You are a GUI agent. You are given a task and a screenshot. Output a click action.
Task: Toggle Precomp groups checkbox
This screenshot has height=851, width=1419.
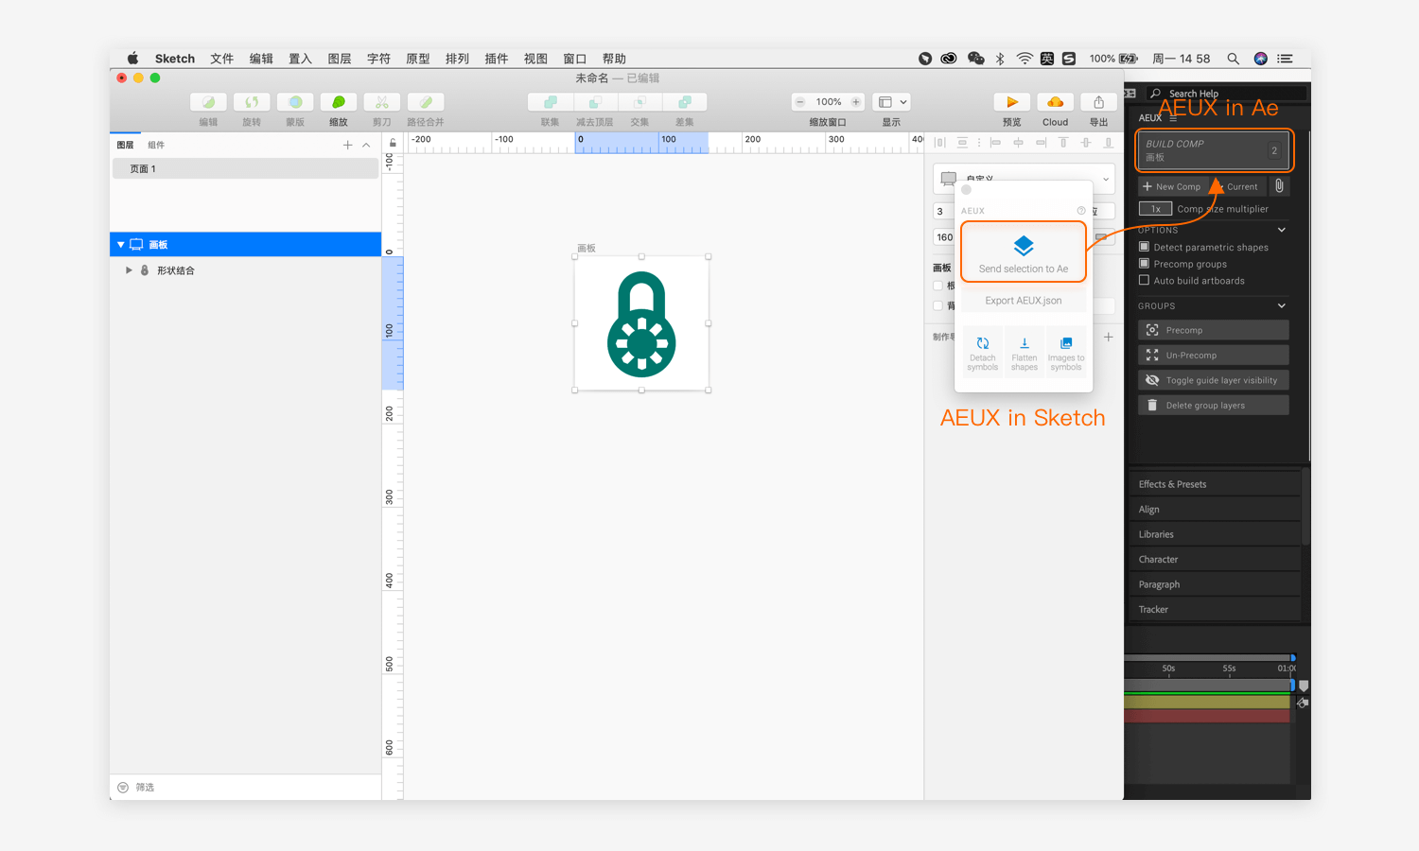1144,264
